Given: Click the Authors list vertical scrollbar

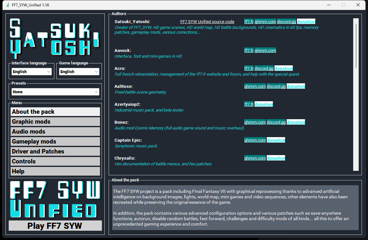Looking at the screenshot, I should pyautogui.click(x=356, y=95).
